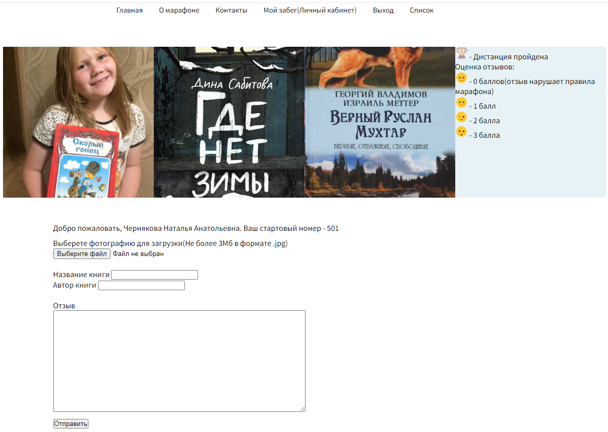Open the Главная menu item
Image resolution: width=608 pixels, height=432 pixels.
(130, 10)
